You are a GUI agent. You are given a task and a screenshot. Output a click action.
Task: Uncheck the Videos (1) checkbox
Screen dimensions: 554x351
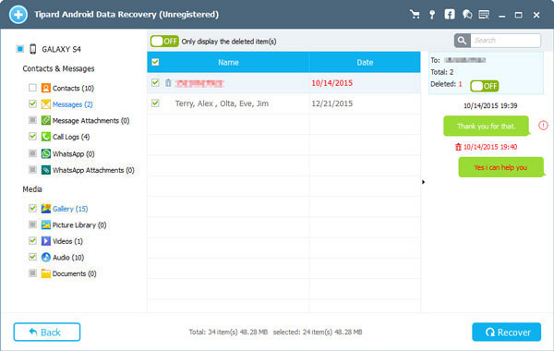coord(32,240)
